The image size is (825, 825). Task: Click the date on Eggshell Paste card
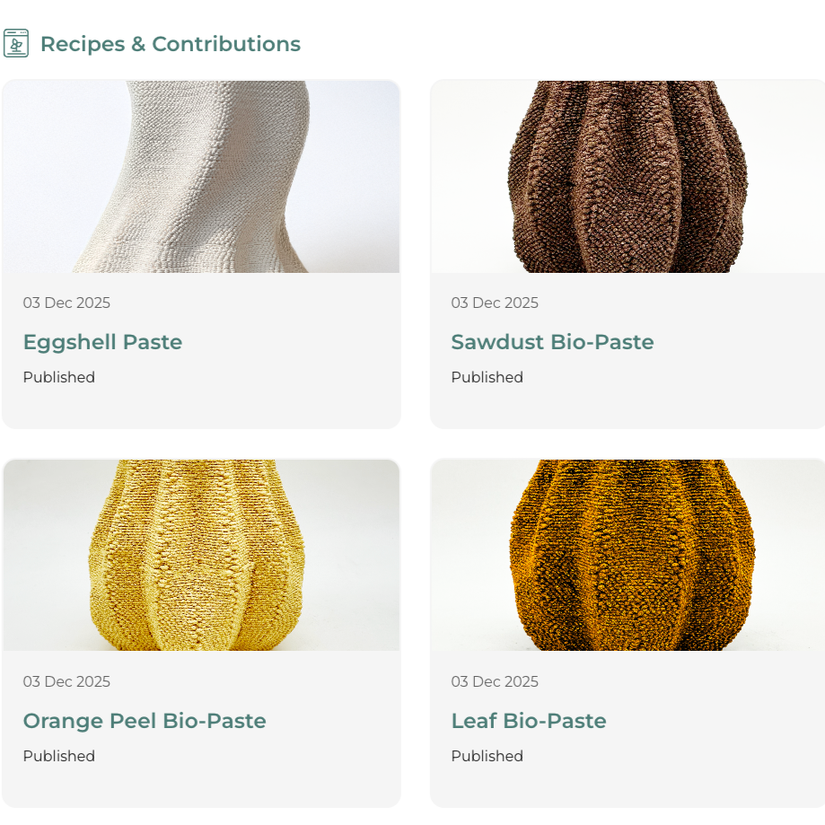coord(66,303)
